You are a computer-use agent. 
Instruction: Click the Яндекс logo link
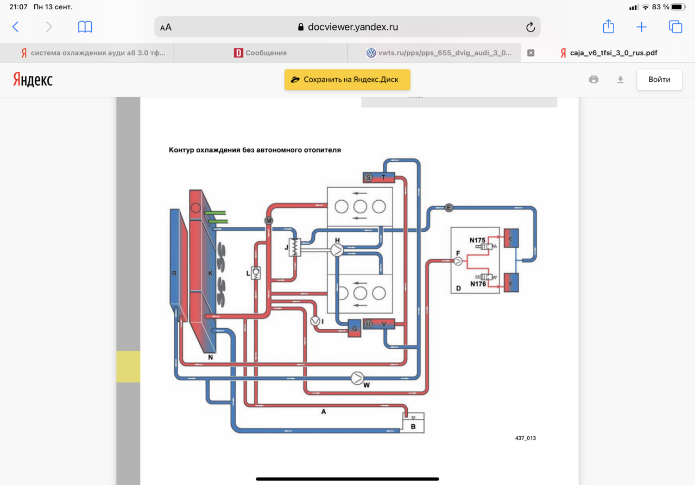tap(33, 80)
